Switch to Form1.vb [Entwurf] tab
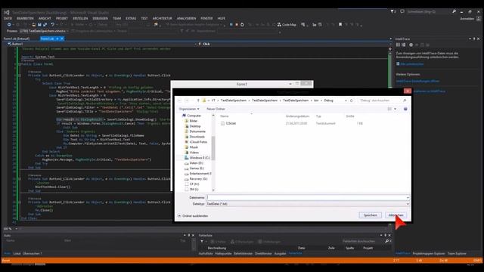The width and height of the screenshot is (484, 272). [17, 39]
